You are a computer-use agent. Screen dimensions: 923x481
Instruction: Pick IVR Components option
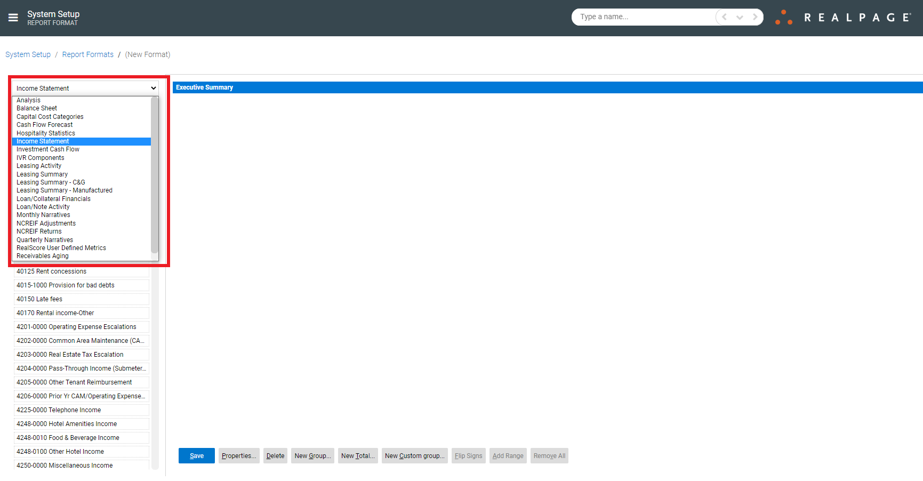82,158
